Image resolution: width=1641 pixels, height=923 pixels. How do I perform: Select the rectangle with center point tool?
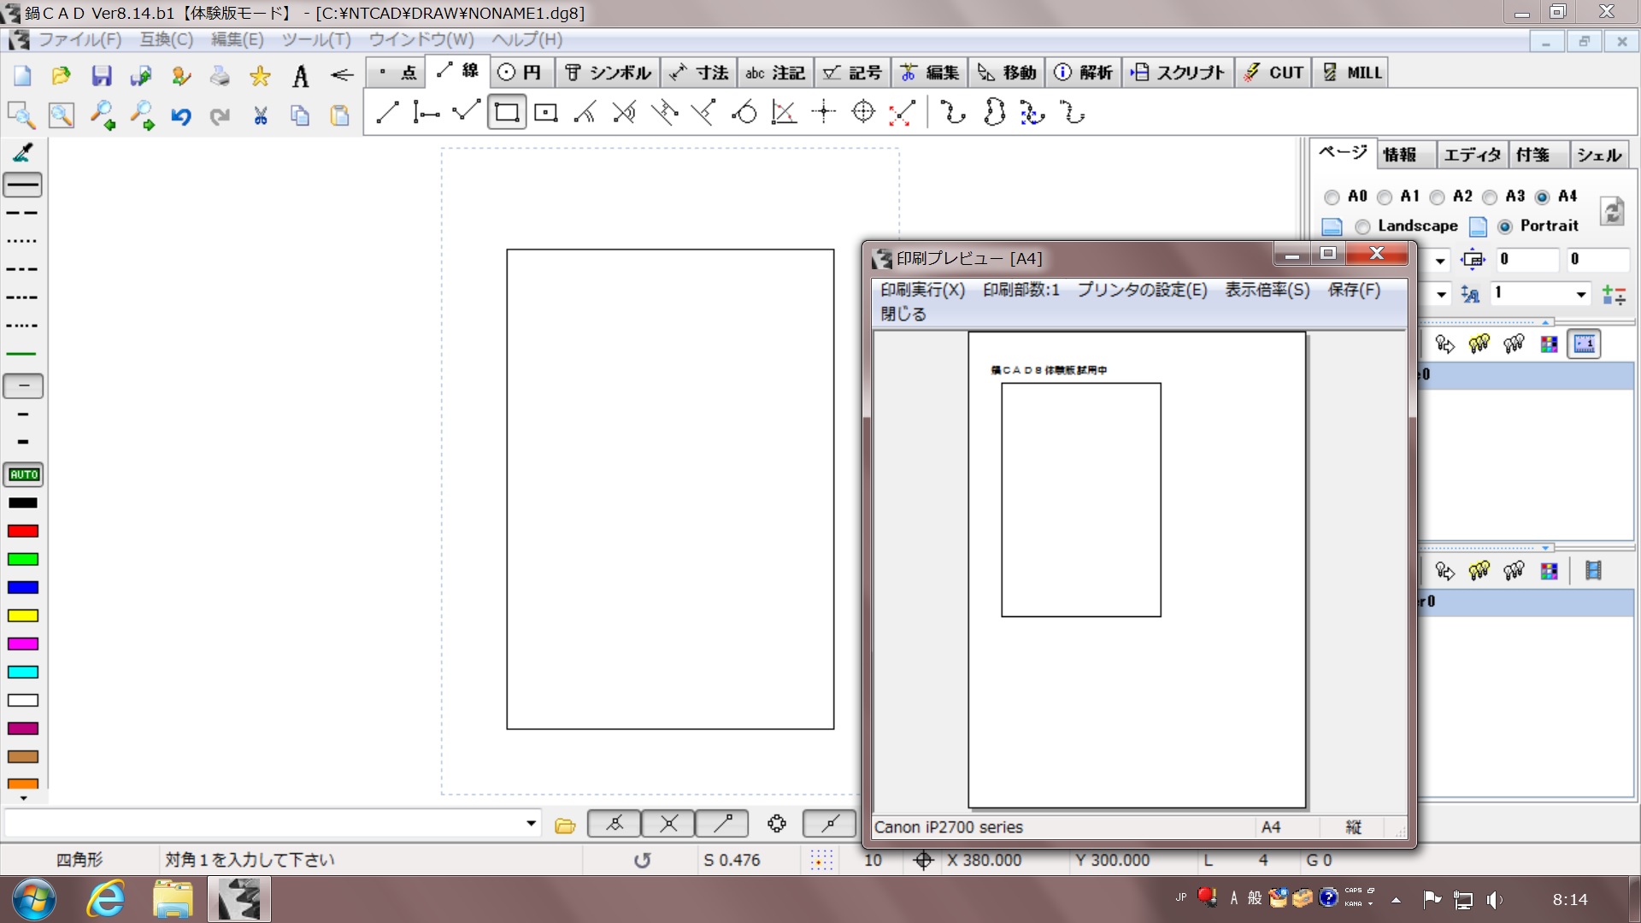545,112
